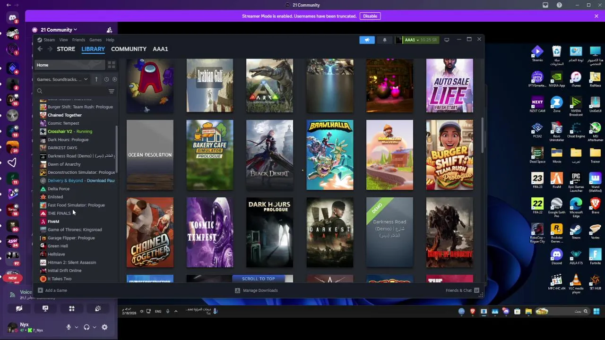Open recent activity clock filter

tap(106, 79)
